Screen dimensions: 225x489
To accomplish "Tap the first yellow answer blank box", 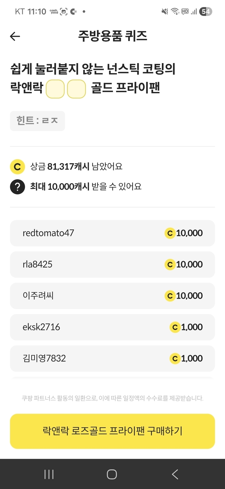I will click(55, 89).
